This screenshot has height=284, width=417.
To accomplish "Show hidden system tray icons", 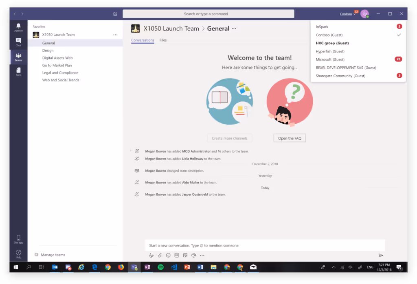I will 334,267.
